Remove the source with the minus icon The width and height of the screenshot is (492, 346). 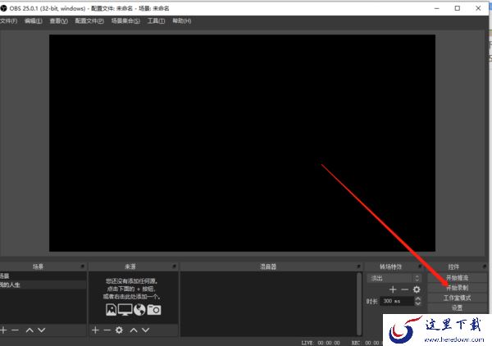click(107, 330)
